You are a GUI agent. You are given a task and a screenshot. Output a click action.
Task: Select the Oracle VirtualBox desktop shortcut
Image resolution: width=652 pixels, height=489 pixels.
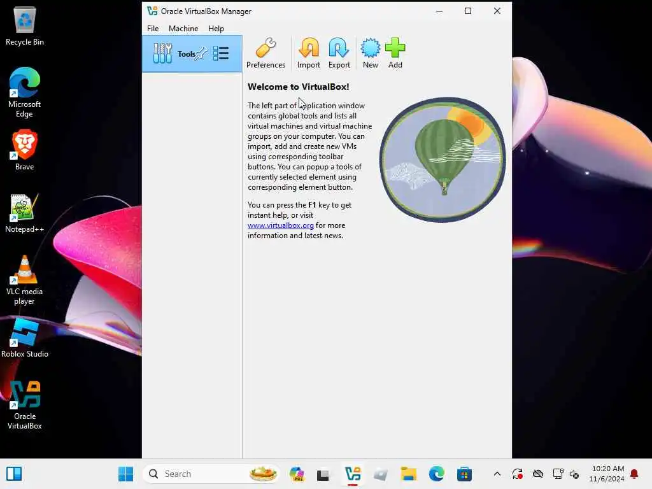coord(25,405)
